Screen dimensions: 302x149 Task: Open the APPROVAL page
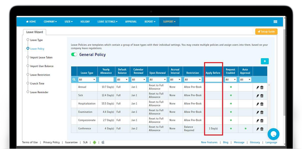[131, 22]
